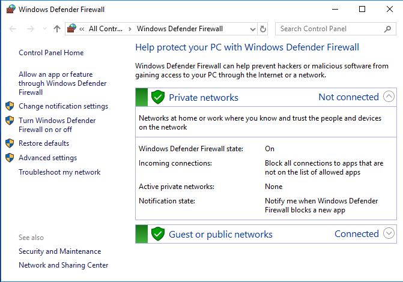Expand the Guest or public networks section

(389, 233)
